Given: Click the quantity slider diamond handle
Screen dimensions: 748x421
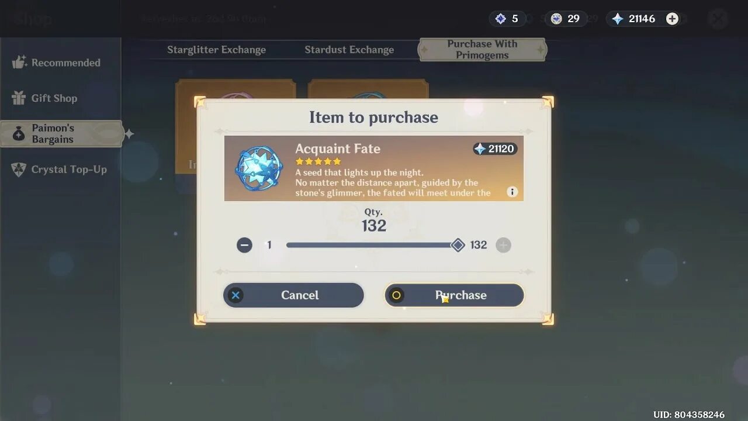Looking at the screenshot, I should pyautogui.click(x=458, y=245).
